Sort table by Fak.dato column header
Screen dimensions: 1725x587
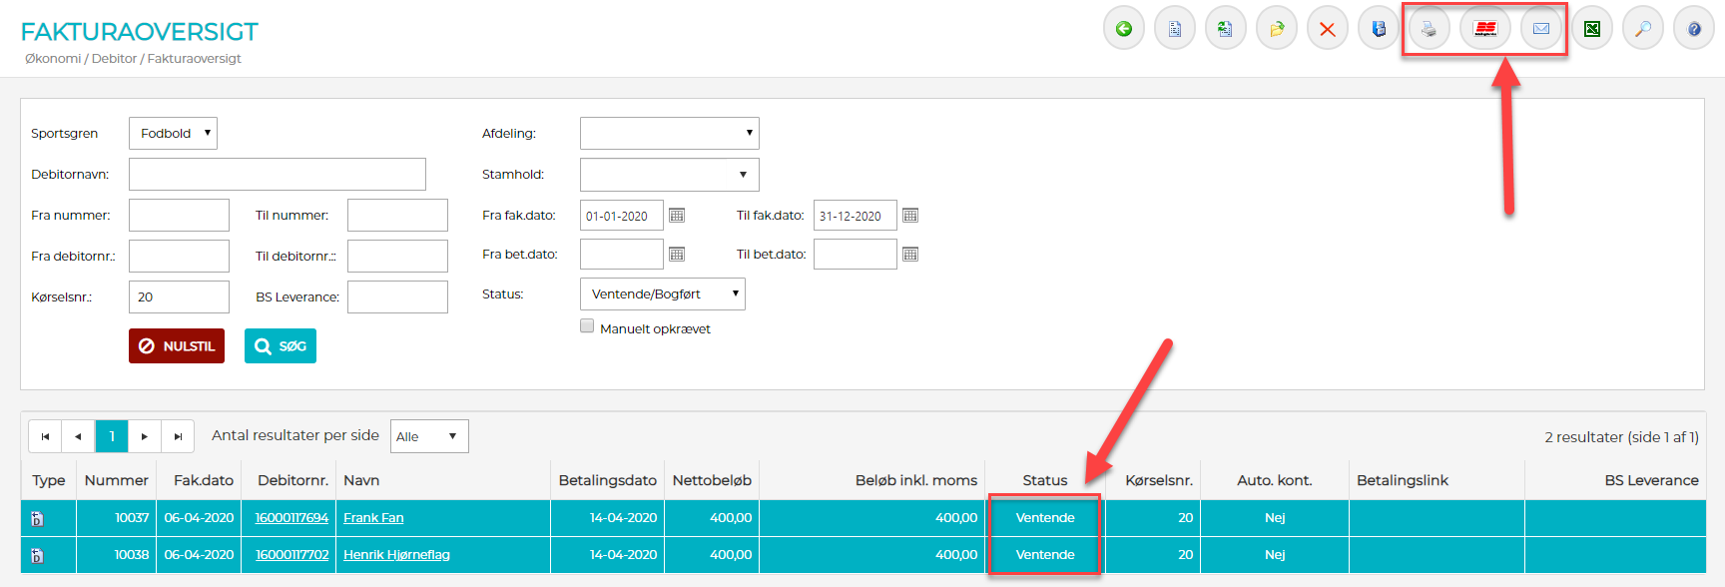(x=203, y=480)
